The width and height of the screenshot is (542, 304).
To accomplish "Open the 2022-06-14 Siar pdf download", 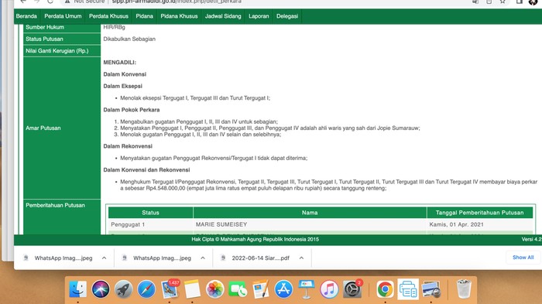I will point(260,258).
